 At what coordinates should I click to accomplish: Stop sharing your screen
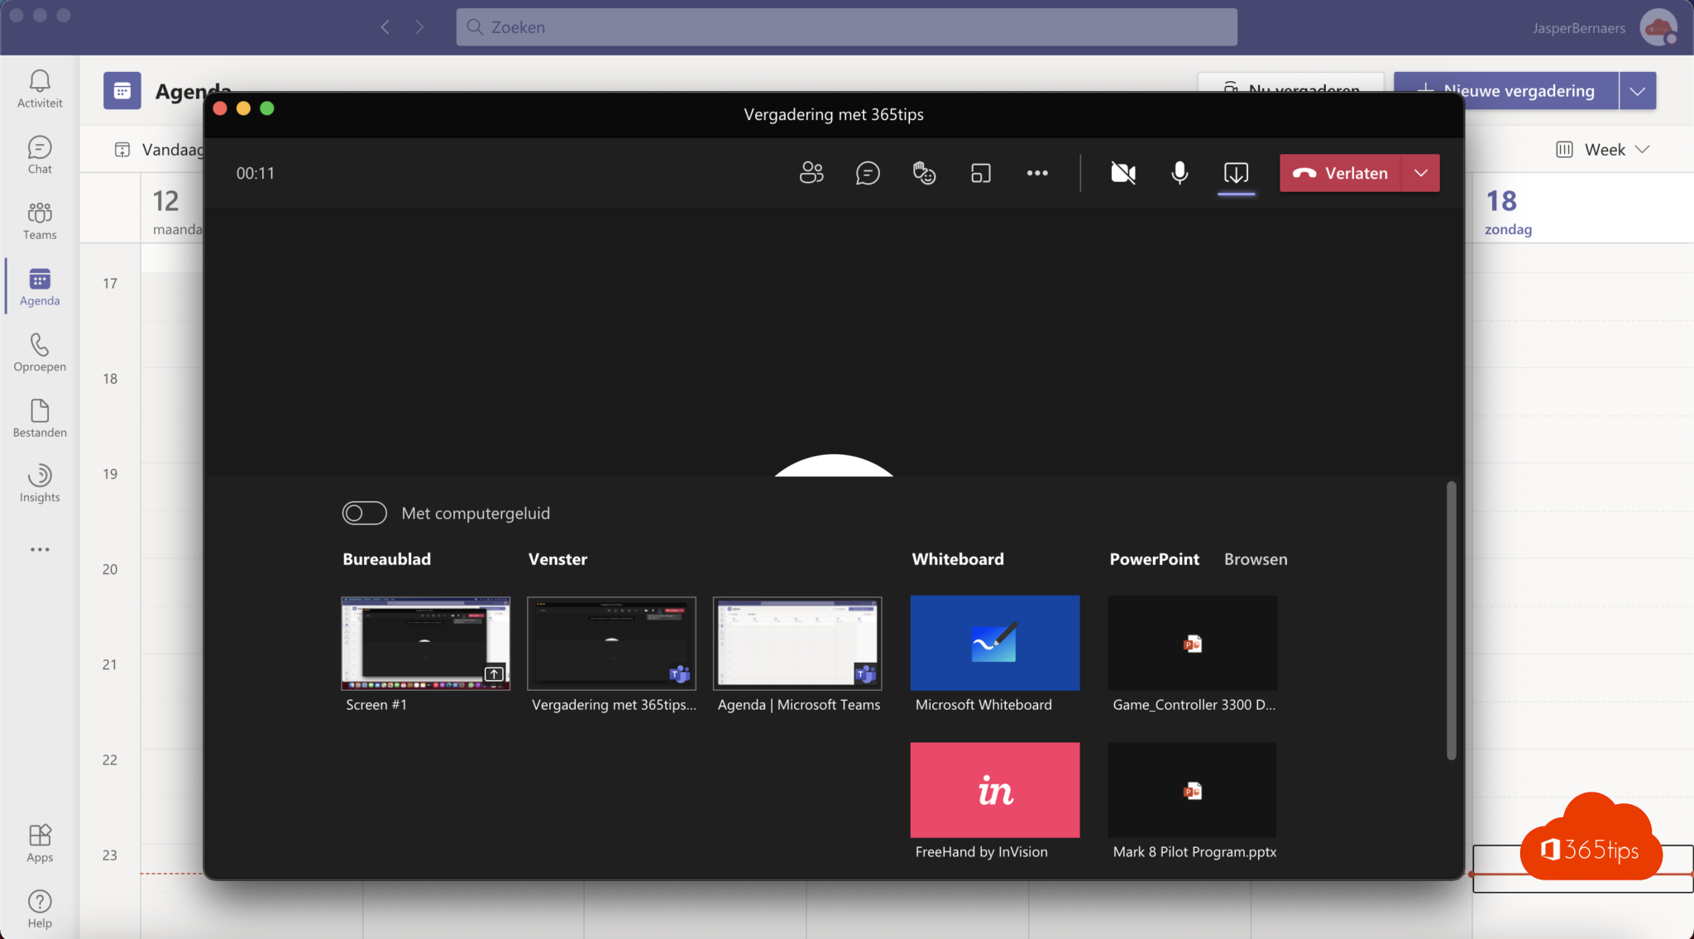click(x=1236, y=173)
